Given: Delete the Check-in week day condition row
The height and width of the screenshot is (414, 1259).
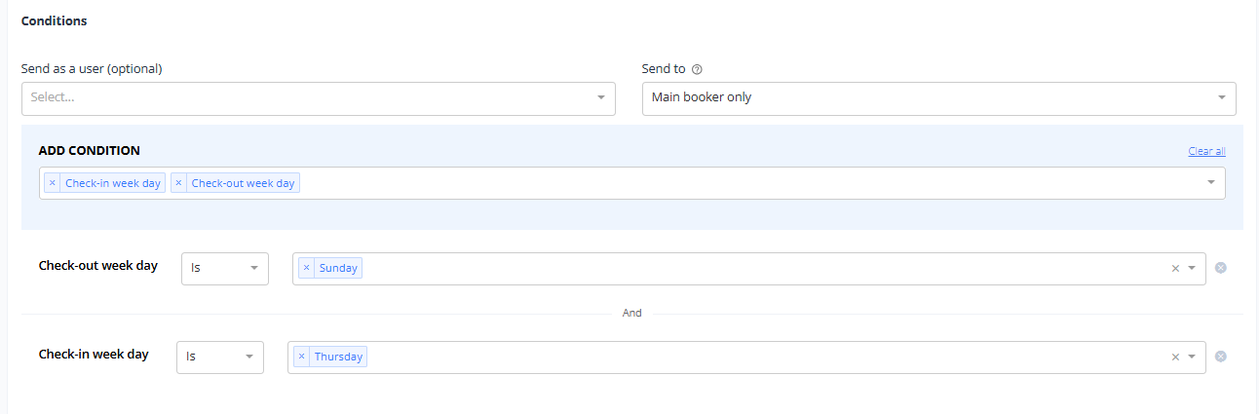Looking at the screenshot, I should click(1221, 357).
